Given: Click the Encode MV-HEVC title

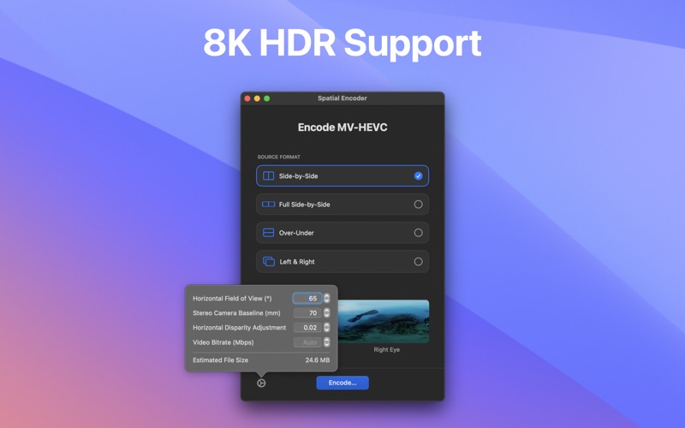Looking at the screenshot, I should coord(342,127).
